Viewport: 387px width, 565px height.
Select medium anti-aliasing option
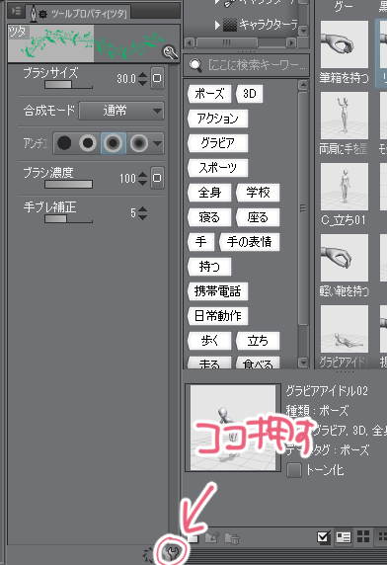pos(114,143)
